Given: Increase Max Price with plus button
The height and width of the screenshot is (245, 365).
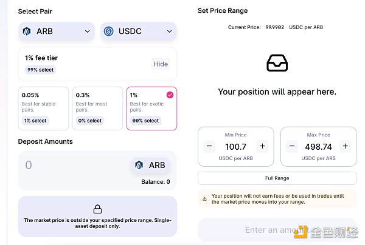Looking at the screenshot, I should (345, 146).
